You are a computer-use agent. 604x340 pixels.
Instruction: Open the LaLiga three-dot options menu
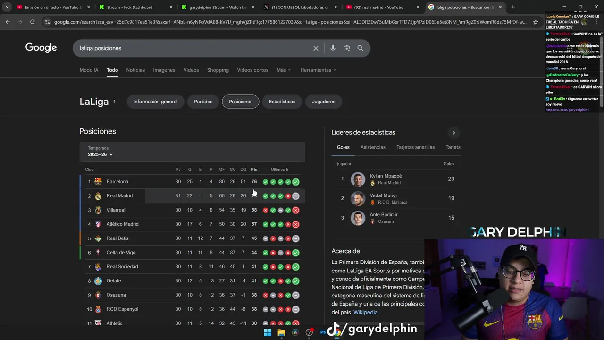(x=114, y=102)
